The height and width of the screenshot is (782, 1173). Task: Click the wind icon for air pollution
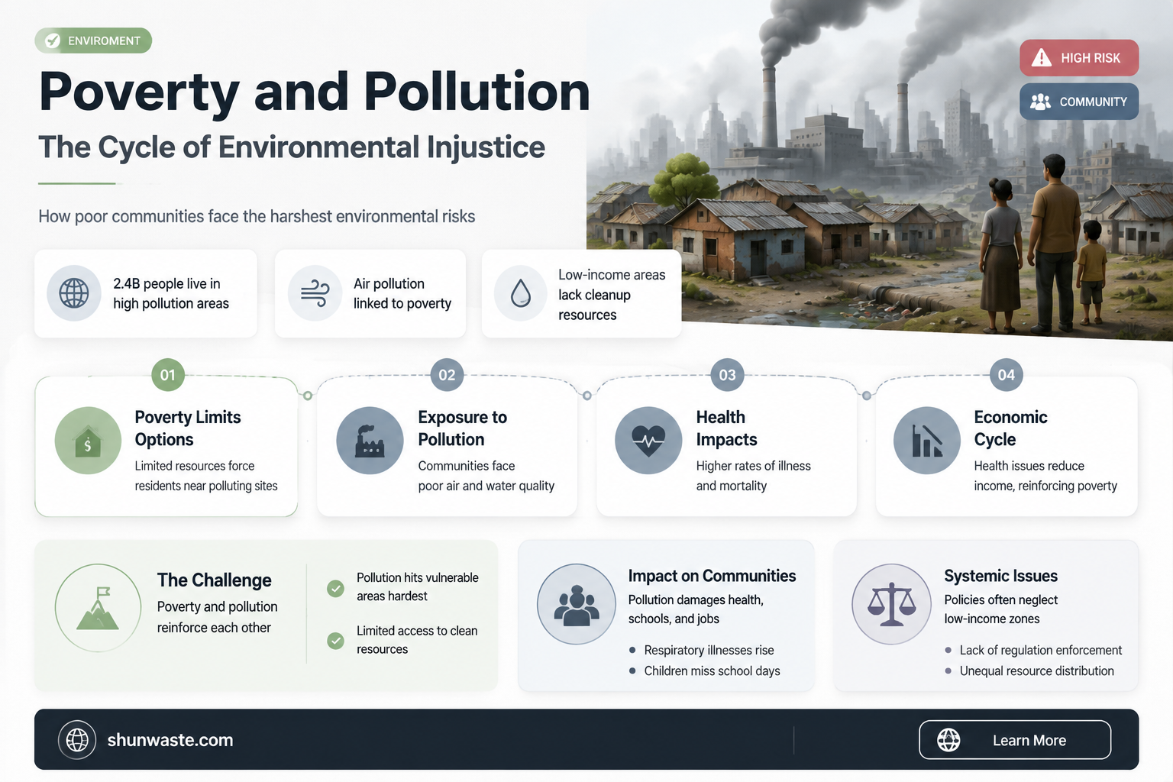[x=315, y=293]
